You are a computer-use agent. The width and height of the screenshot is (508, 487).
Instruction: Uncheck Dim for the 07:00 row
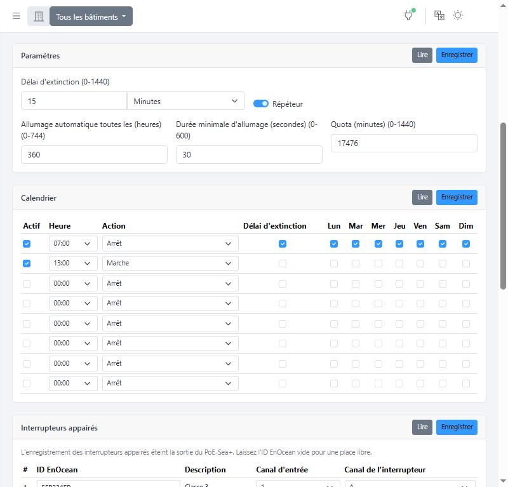tap(466, 244)
